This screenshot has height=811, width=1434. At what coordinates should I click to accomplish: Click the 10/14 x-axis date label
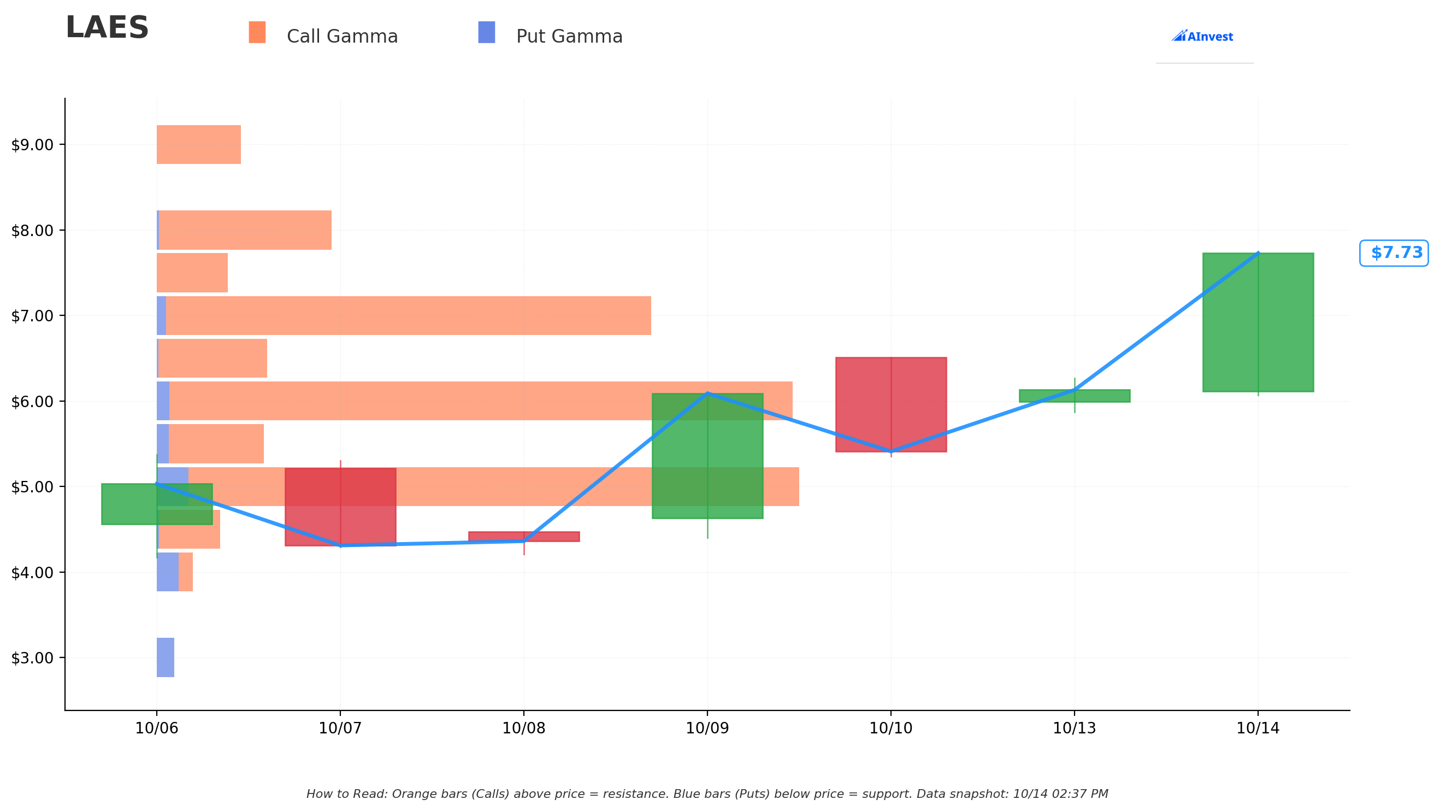[x=1258, y=728]
